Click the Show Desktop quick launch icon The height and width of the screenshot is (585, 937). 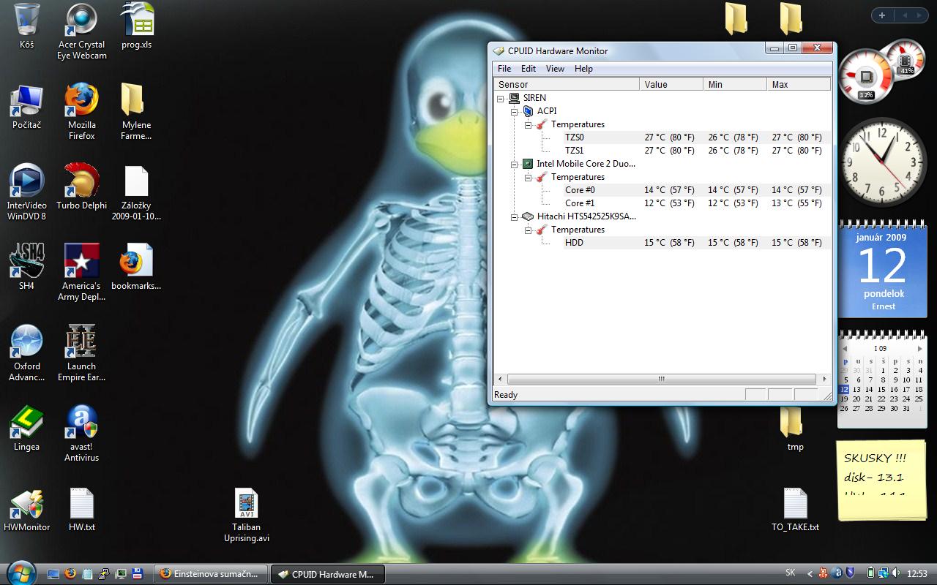(53, 574)
